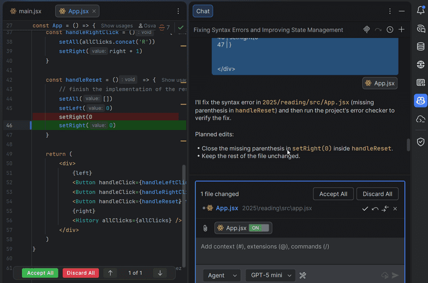Close the App.jsx editor tab

[94, 11]
